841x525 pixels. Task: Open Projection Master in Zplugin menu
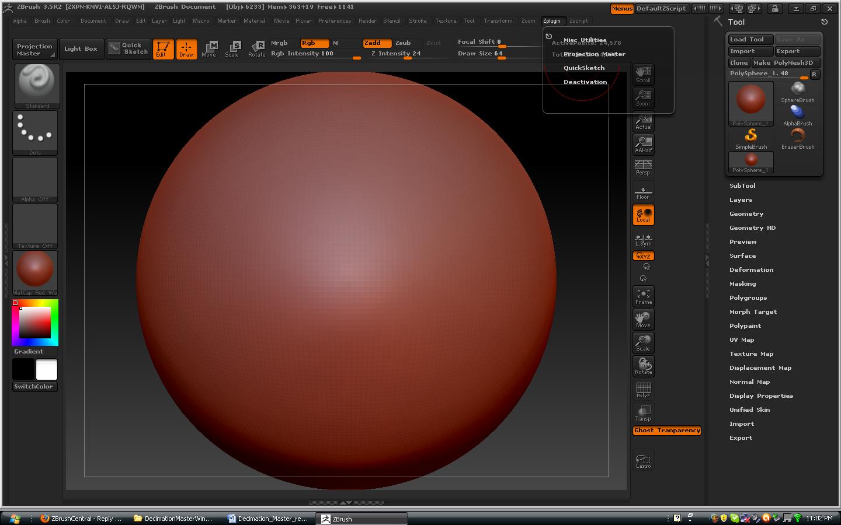tap(595, 54)
